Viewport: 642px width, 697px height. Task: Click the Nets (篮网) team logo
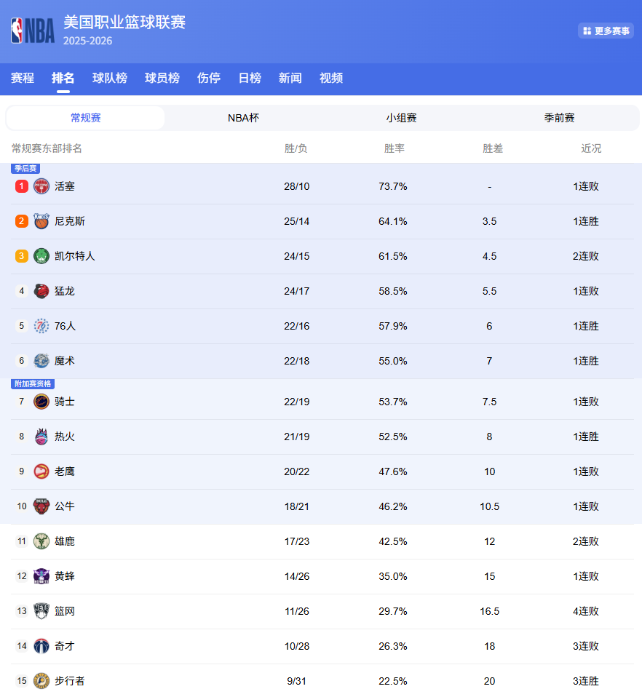tap(41, 611)
